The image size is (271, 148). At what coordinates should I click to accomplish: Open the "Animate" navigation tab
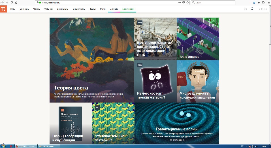tap(114, 9)
